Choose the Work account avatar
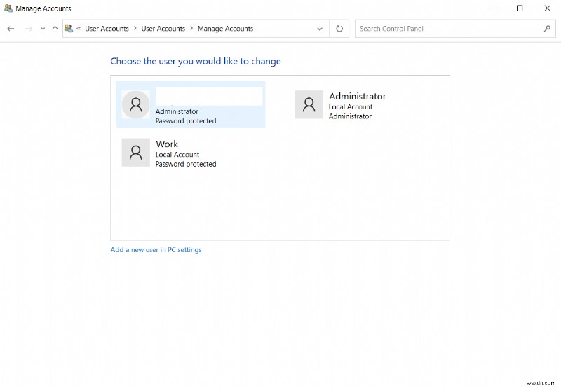561x388 pixels. click(136, 152)
